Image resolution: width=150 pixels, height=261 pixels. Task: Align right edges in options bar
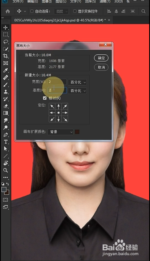point(124,11)
